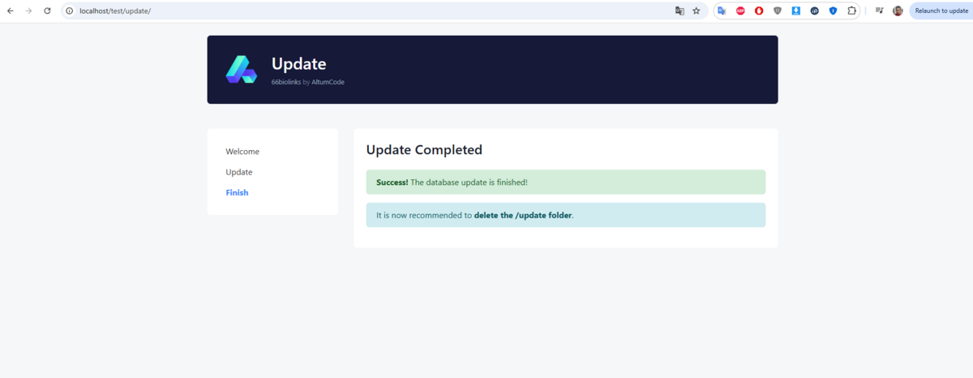Open the blue download extension icon
Screen dimensions: 973x378
point(796,11)
